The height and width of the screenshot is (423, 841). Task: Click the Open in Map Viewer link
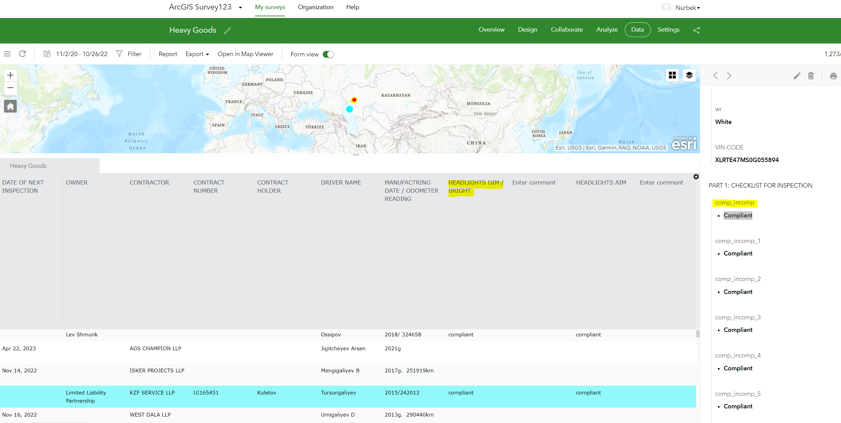tap(246, 54)
